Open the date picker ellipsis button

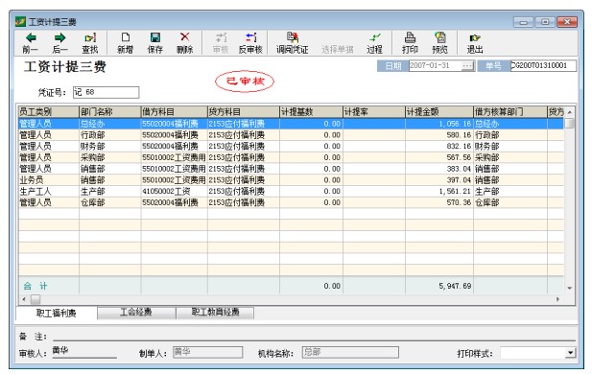click(468, 66)
